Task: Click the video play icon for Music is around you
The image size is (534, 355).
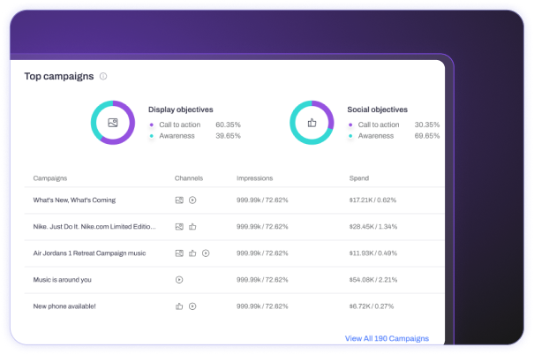Action: click(x=179, y=280)
